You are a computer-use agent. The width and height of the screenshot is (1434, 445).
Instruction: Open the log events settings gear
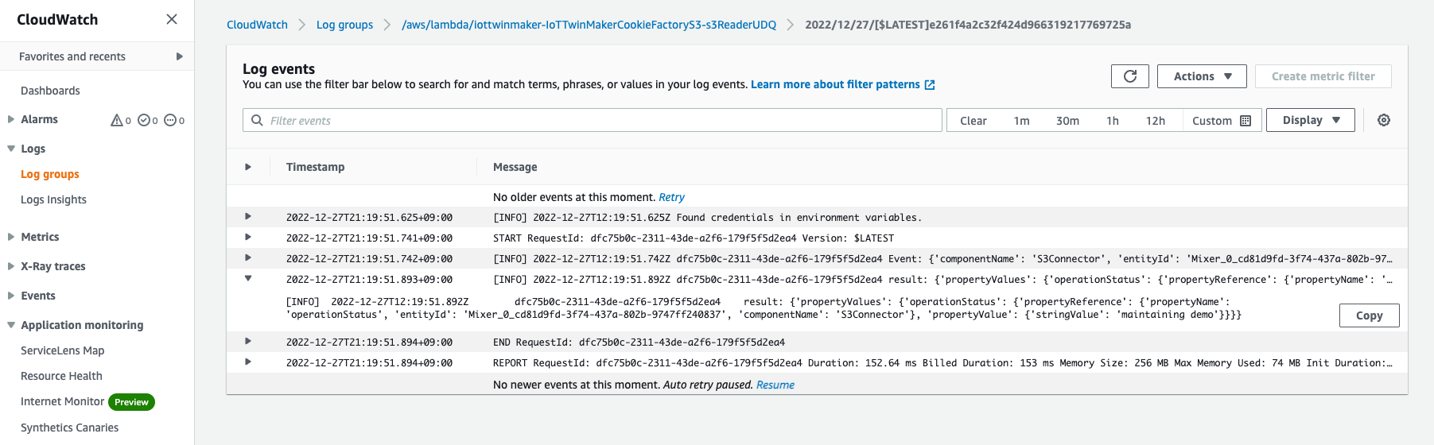pyautogui.click(x=1384, y=120)
